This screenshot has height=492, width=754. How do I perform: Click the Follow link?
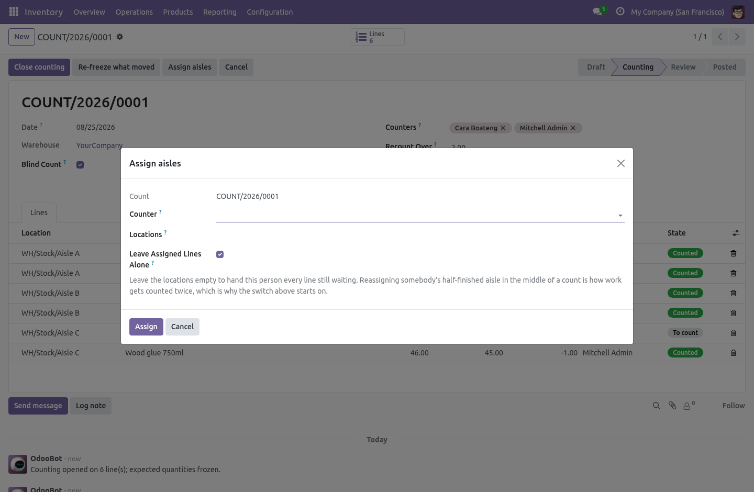pos(734,406)
